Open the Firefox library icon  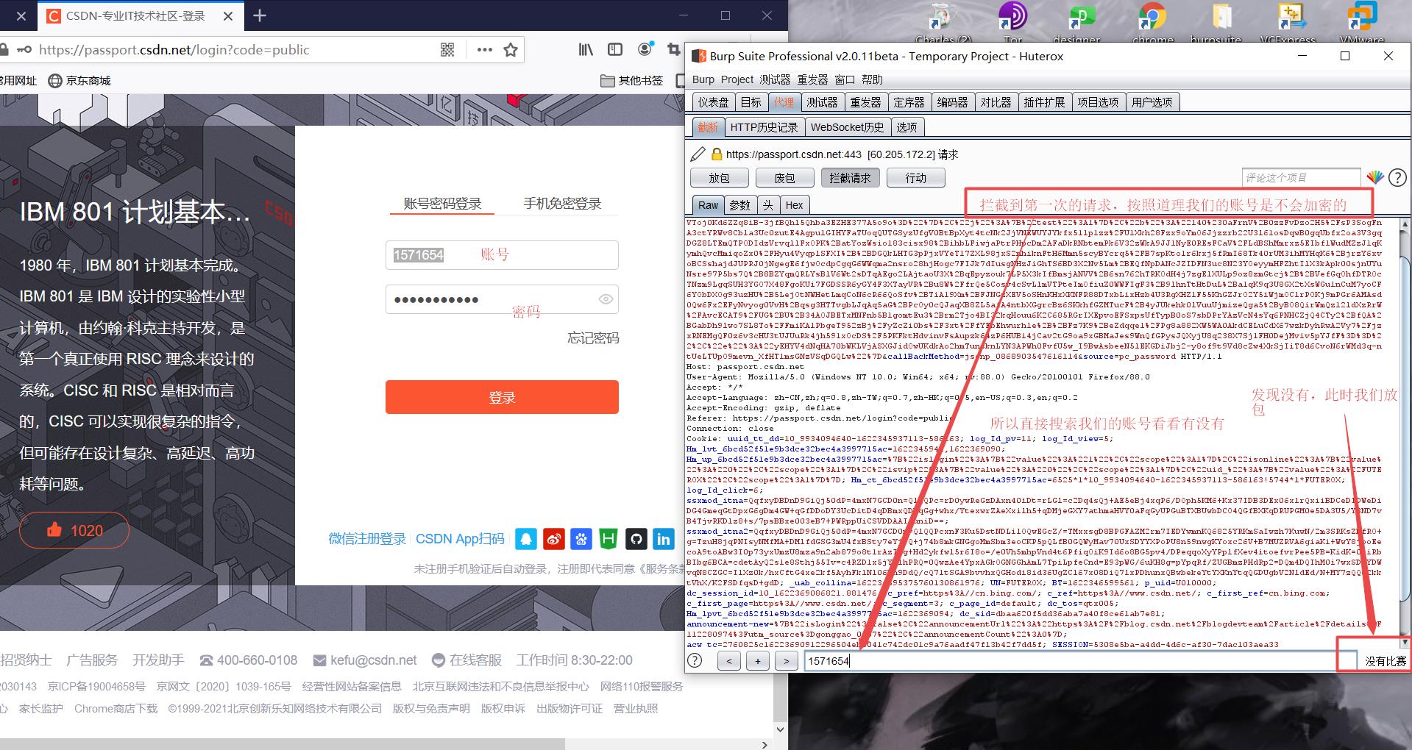[586, 49]
